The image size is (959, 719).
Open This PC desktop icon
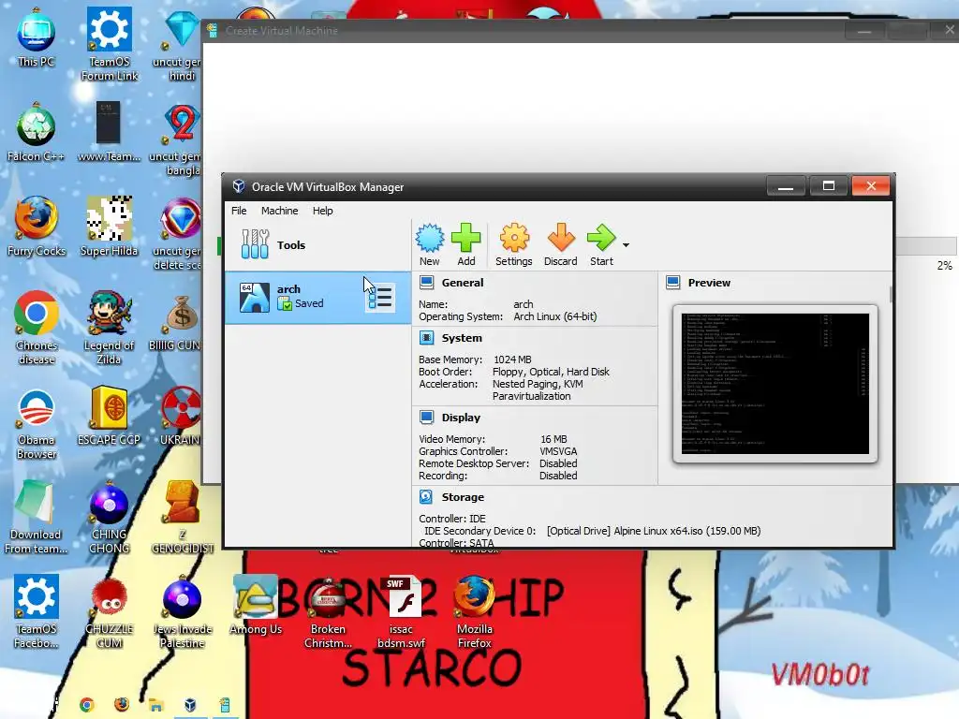(37, 37)
